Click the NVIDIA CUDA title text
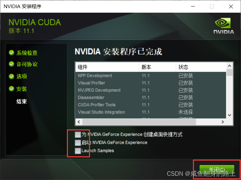The width and height of the screenshot is (241, 180). (34, 22)
